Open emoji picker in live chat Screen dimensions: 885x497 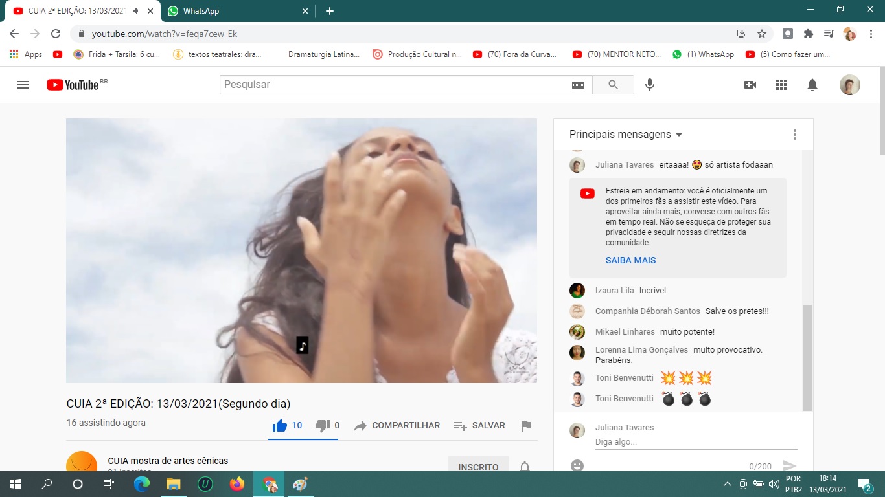pos(577,465)
